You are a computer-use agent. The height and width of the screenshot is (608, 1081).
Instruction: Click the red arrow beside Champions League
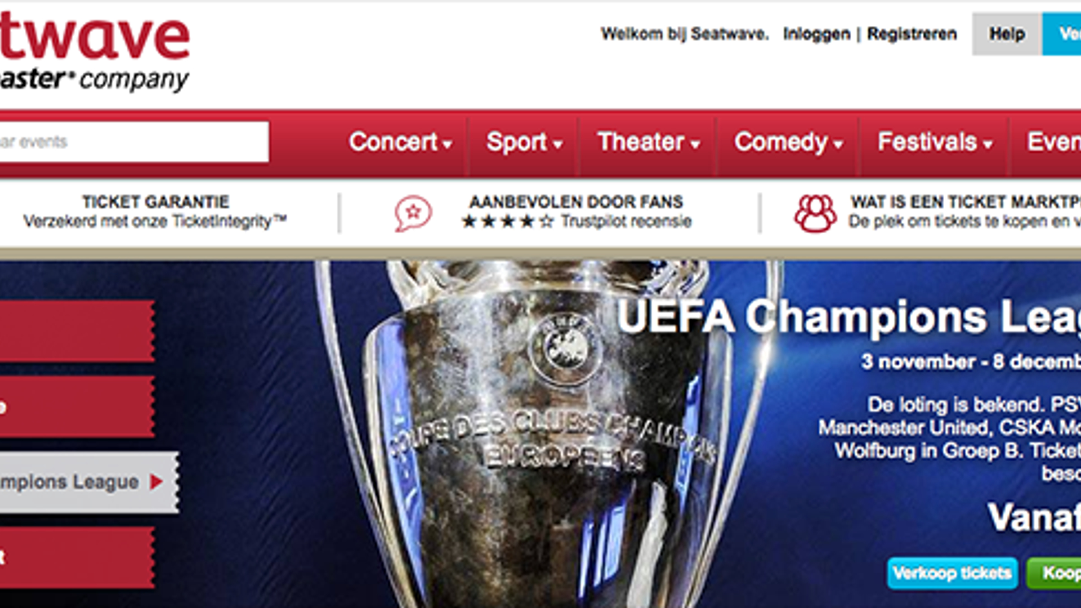click(x=156, y=482)
